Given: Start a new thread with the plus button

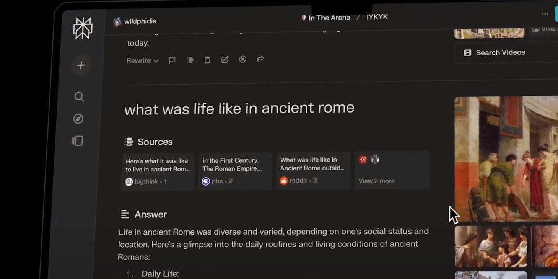Looking at the screenshot, I should tap(81, 65).
